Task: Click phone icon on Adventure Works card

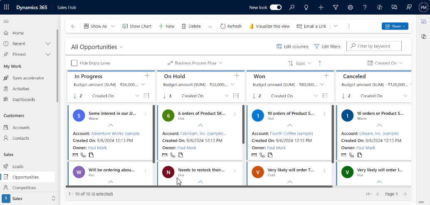Action: [83, 155]
